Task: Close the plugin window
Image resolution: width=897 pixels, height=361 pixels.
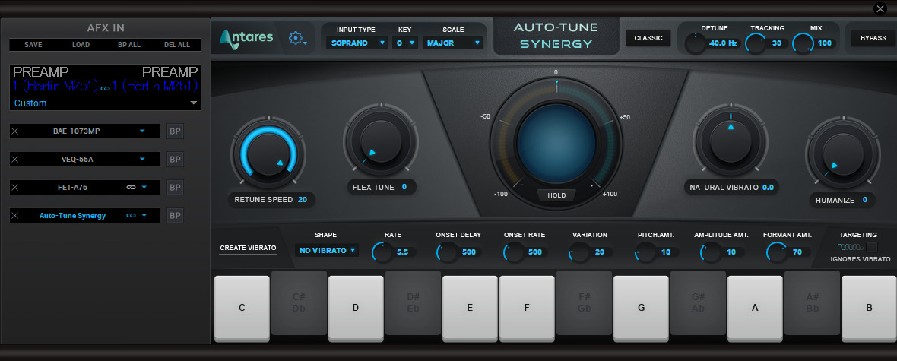Action: (x=880, y=8)
